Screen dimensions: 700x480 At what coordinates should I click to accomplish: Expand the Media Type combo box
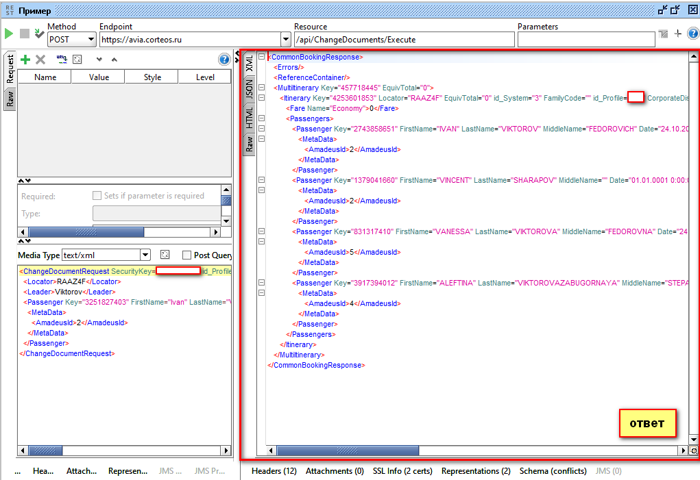(x=145, y=255)
